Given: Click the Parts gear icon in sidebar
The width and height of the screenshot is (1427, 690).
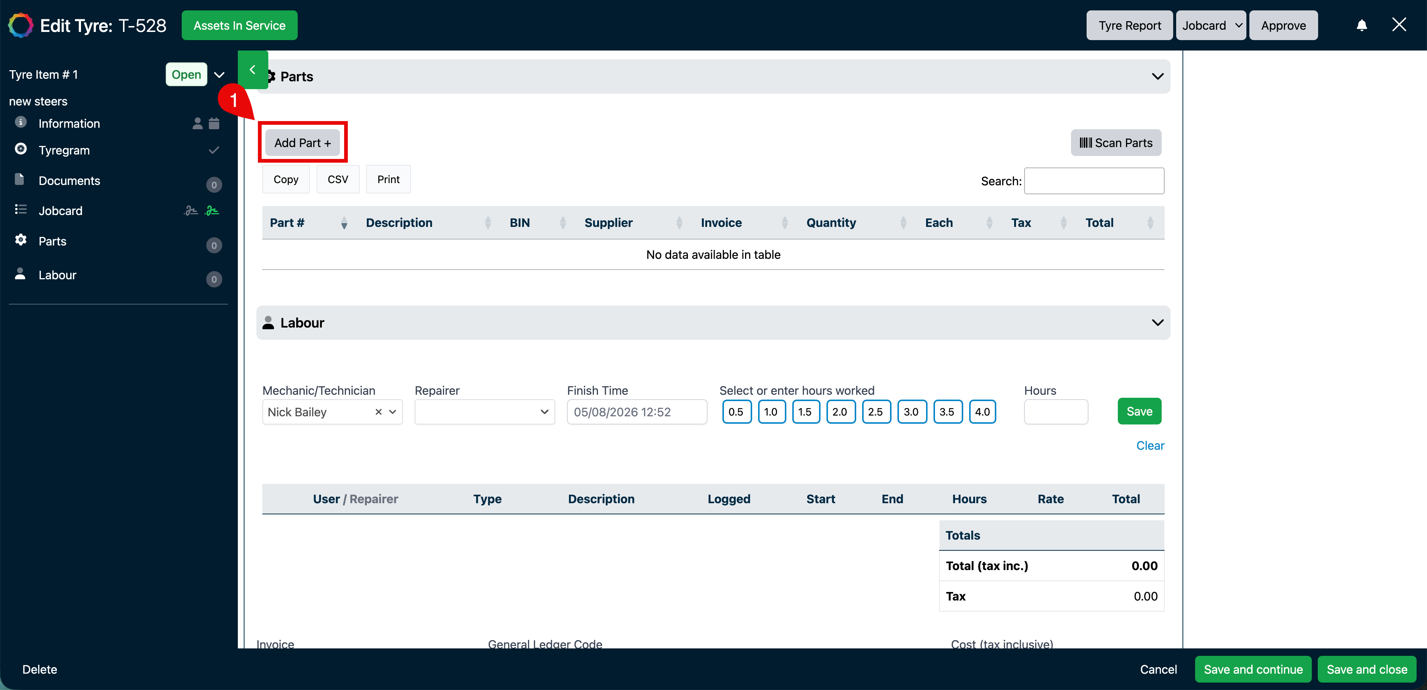Looking at the screenshot, I should click(x=20, y=240).
